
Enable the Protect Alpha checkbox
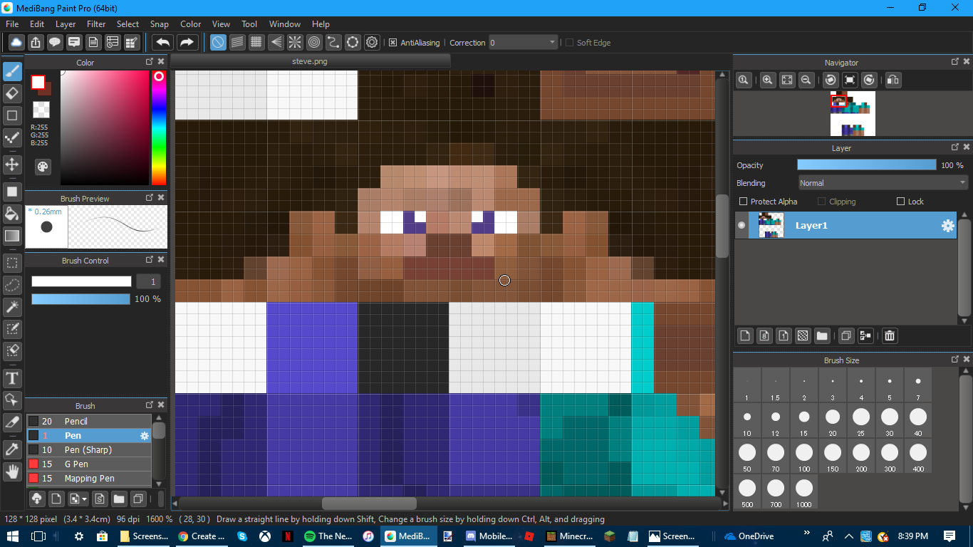(744, 202)
